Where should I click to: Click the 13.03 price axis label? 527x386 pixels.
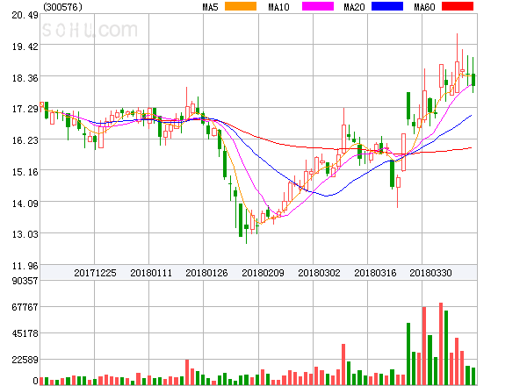pos(25,234)
